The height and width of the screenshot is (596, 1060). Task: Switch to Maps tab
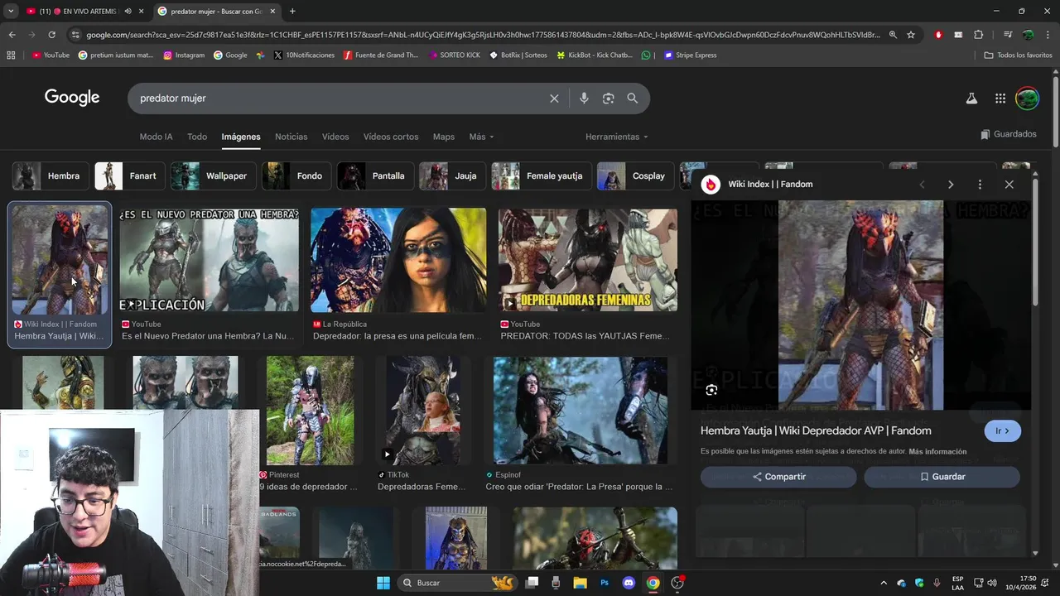(444, 137)
